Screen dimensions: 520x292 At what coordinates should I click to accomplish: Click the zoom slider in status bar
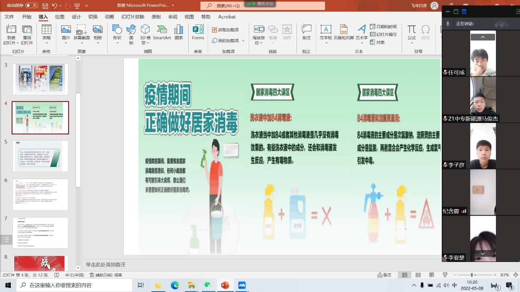472,275
